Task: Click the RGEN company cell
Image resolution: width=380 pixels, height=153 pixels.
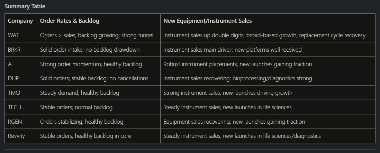Action: [x=21, y=122]
